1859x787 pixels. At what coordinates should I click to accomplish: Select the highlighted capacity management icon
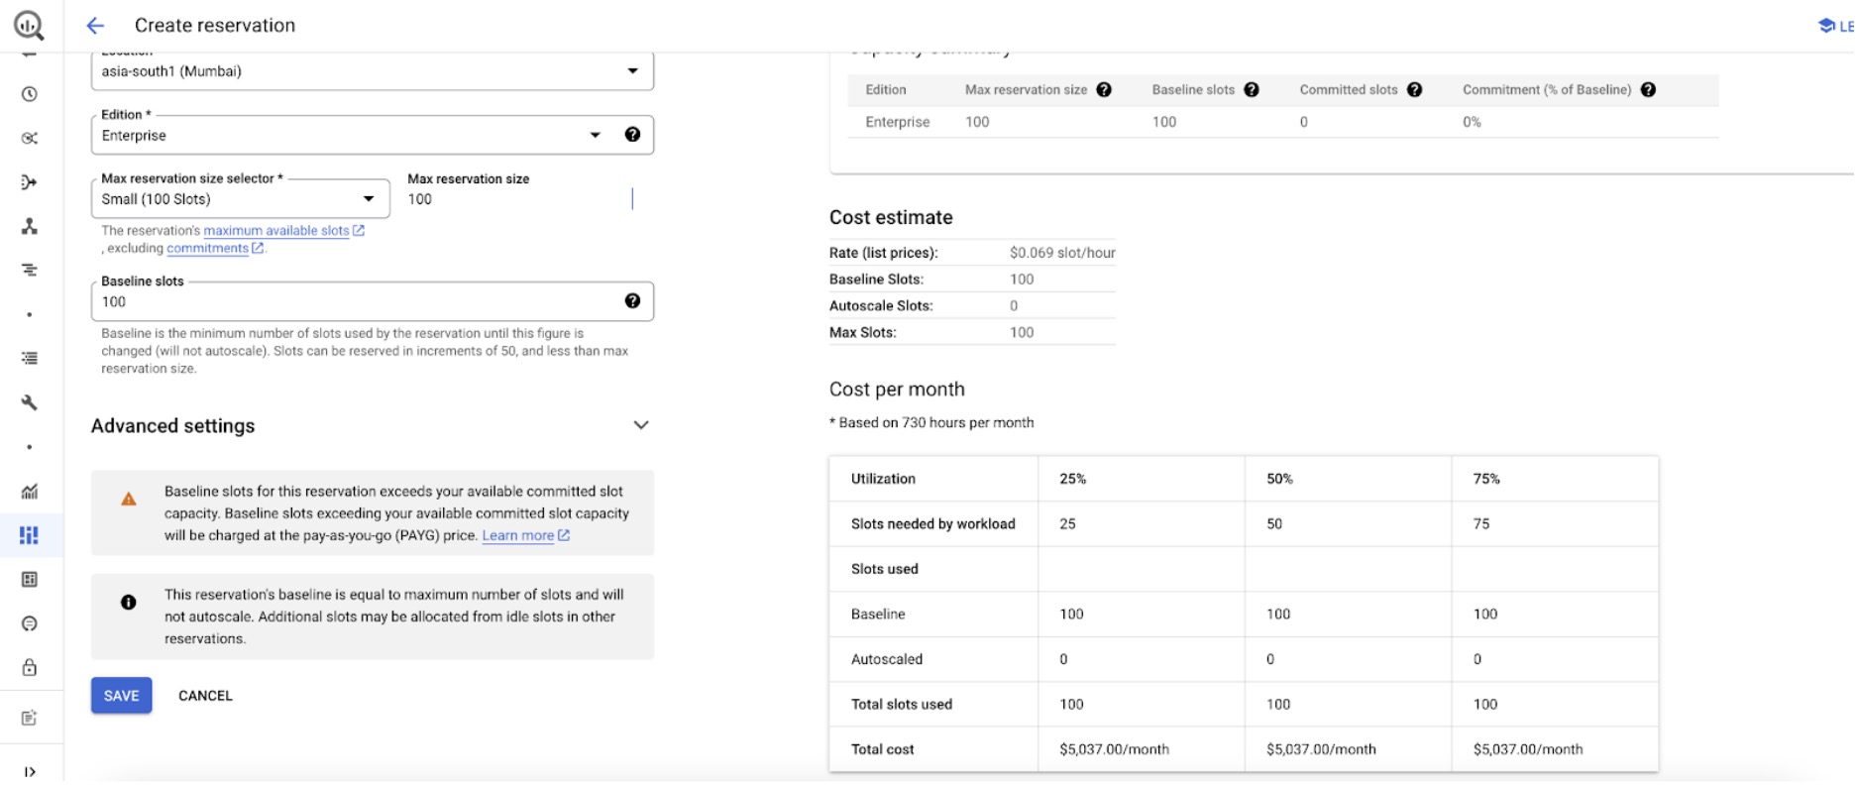pyautogui.click(x=30, y=535)
